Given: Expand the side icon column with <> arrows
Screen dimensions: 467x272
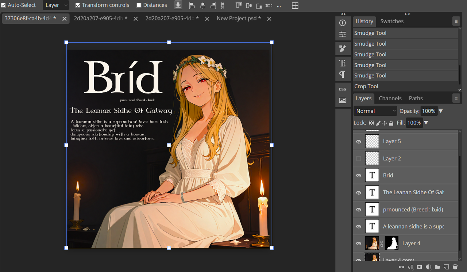Looking at the screenshot, I should point(343,14).
